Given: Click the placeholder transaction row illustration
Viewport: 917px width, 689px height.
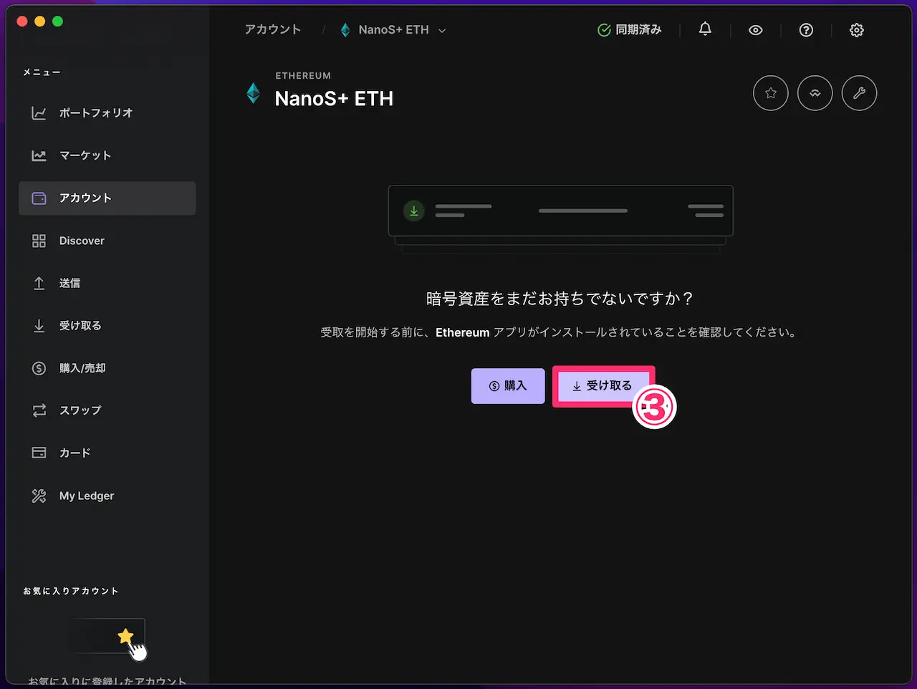Looking at the screenshot, I should (560, 211).
